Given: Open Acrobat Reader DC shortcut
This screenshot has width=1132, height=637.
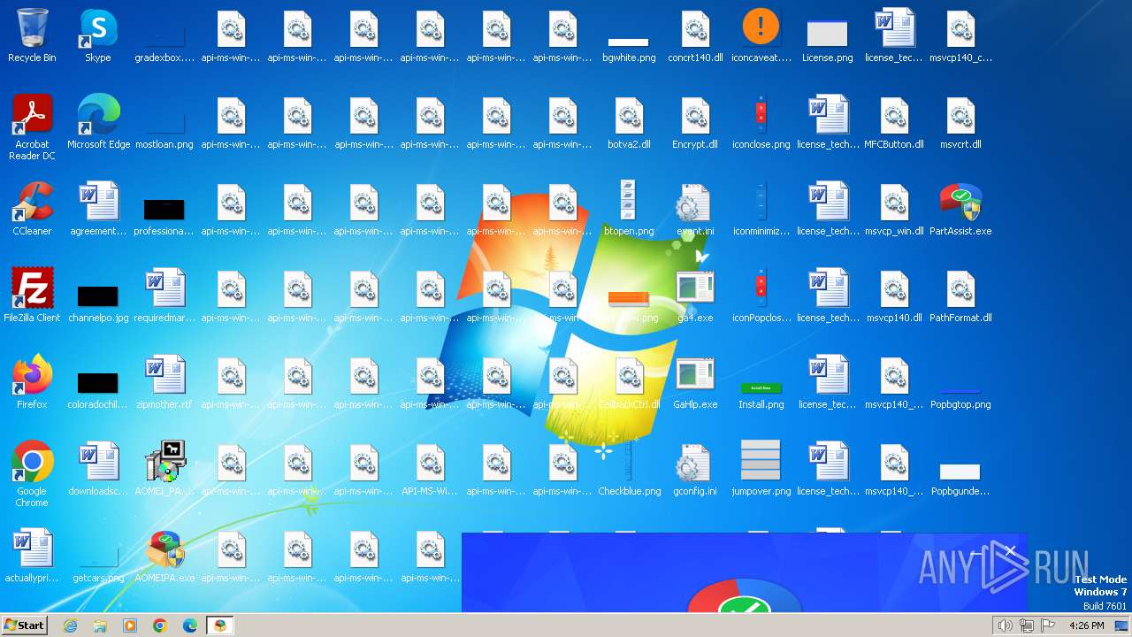Looking at the screenshot, I should pos(32,127).
